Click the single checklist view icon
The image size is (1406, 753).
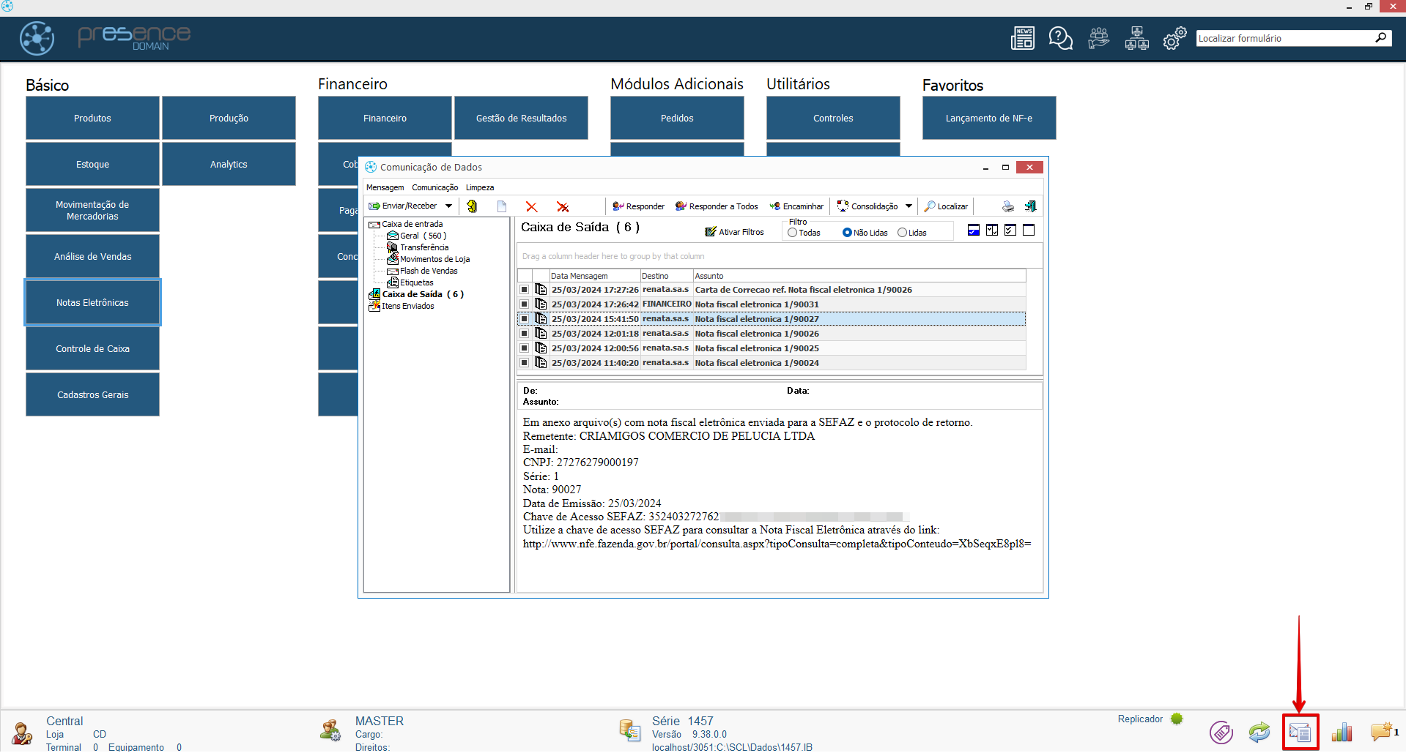point(1010,231)
